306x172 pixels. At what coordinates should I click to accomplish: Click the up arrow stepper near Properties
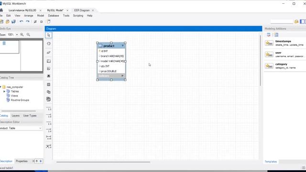click(x=37, y=161)
